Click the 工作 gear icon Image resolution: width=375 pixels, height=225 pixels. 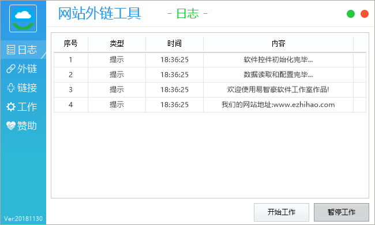[x=11, y=107]
